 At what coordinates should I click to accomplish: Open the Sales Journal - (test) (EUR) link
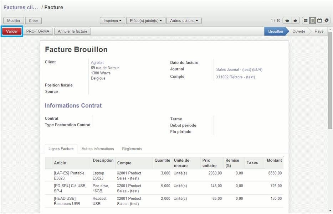click(239, 69)
